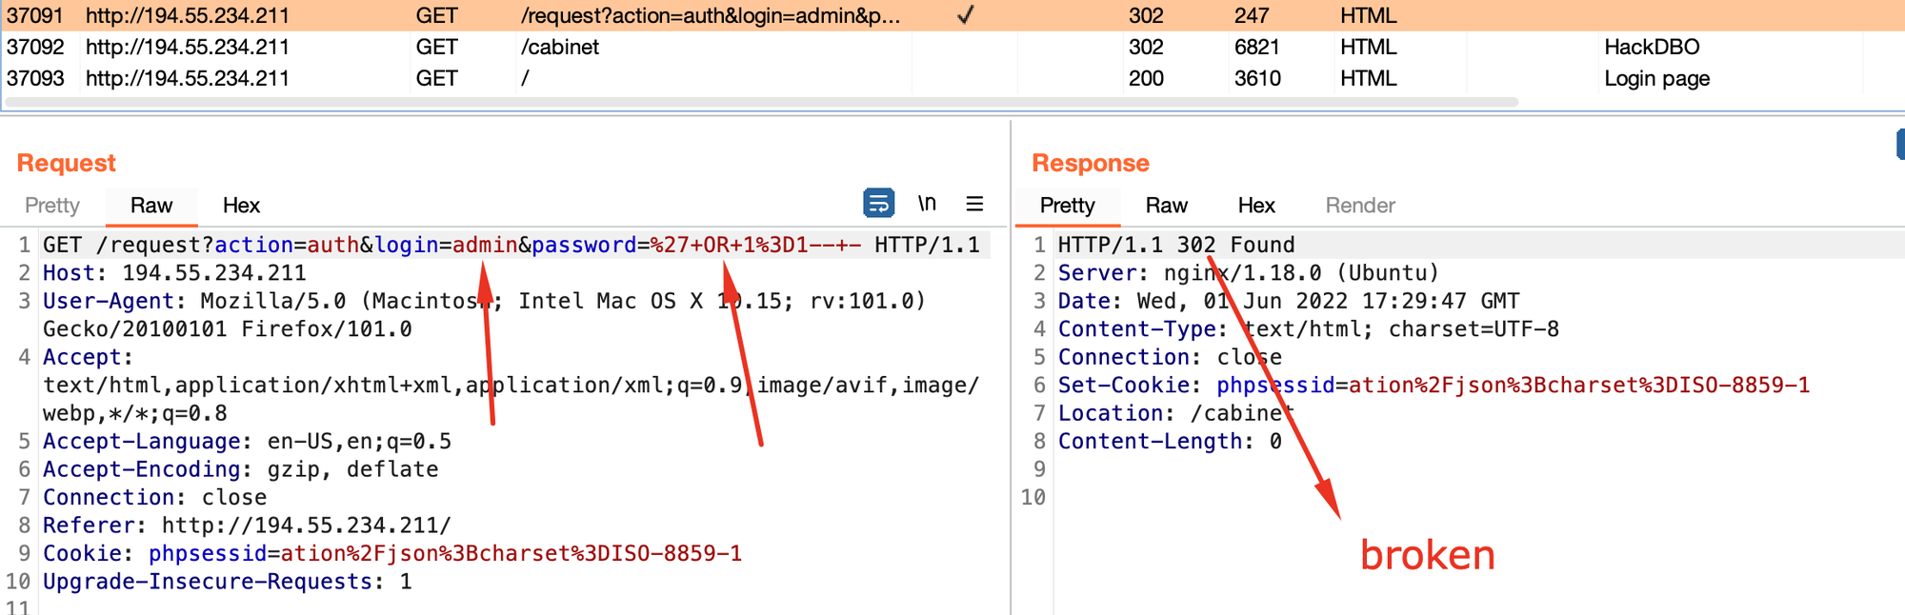
Task: Select history row 37091
Action: point(952,15)
